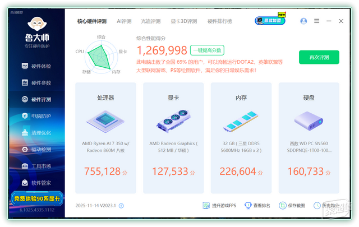Click the user account avatar icon

coord(303,21)
